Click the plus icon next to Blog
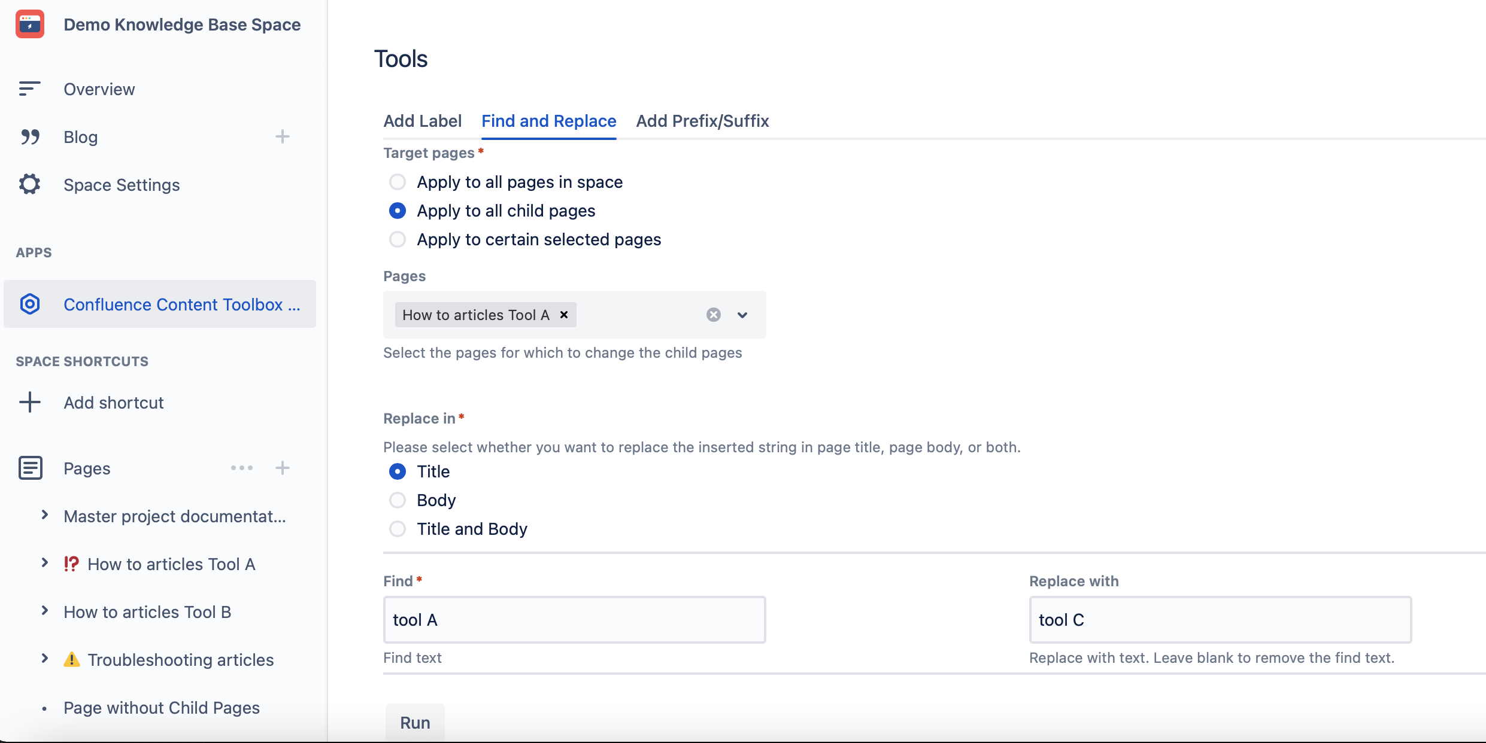Screen dimensions: 1486x743 [283, 137]
